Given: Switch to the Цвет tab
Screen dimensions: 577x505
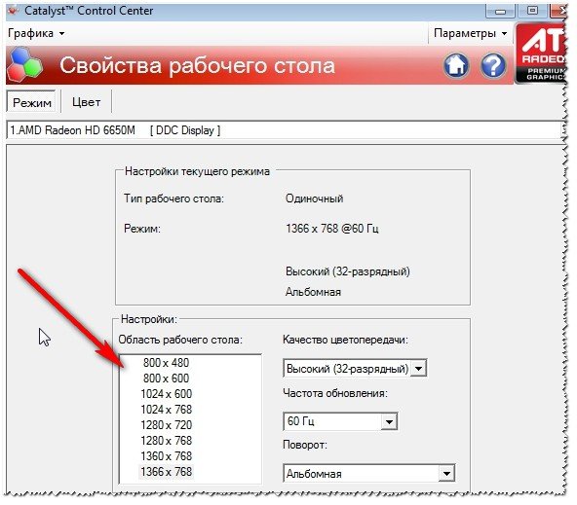Looking at the screenshot, I should pos(86,102).
